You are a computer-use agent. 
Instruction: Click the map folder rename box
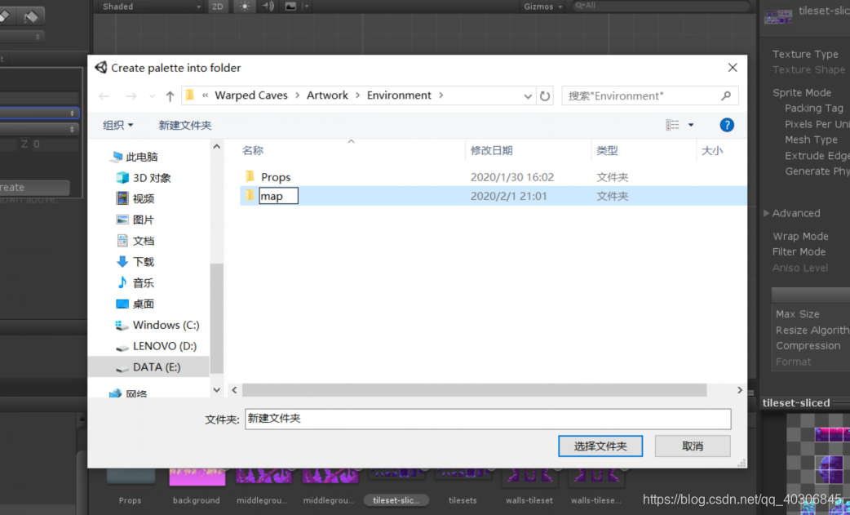tap(279, 196)
